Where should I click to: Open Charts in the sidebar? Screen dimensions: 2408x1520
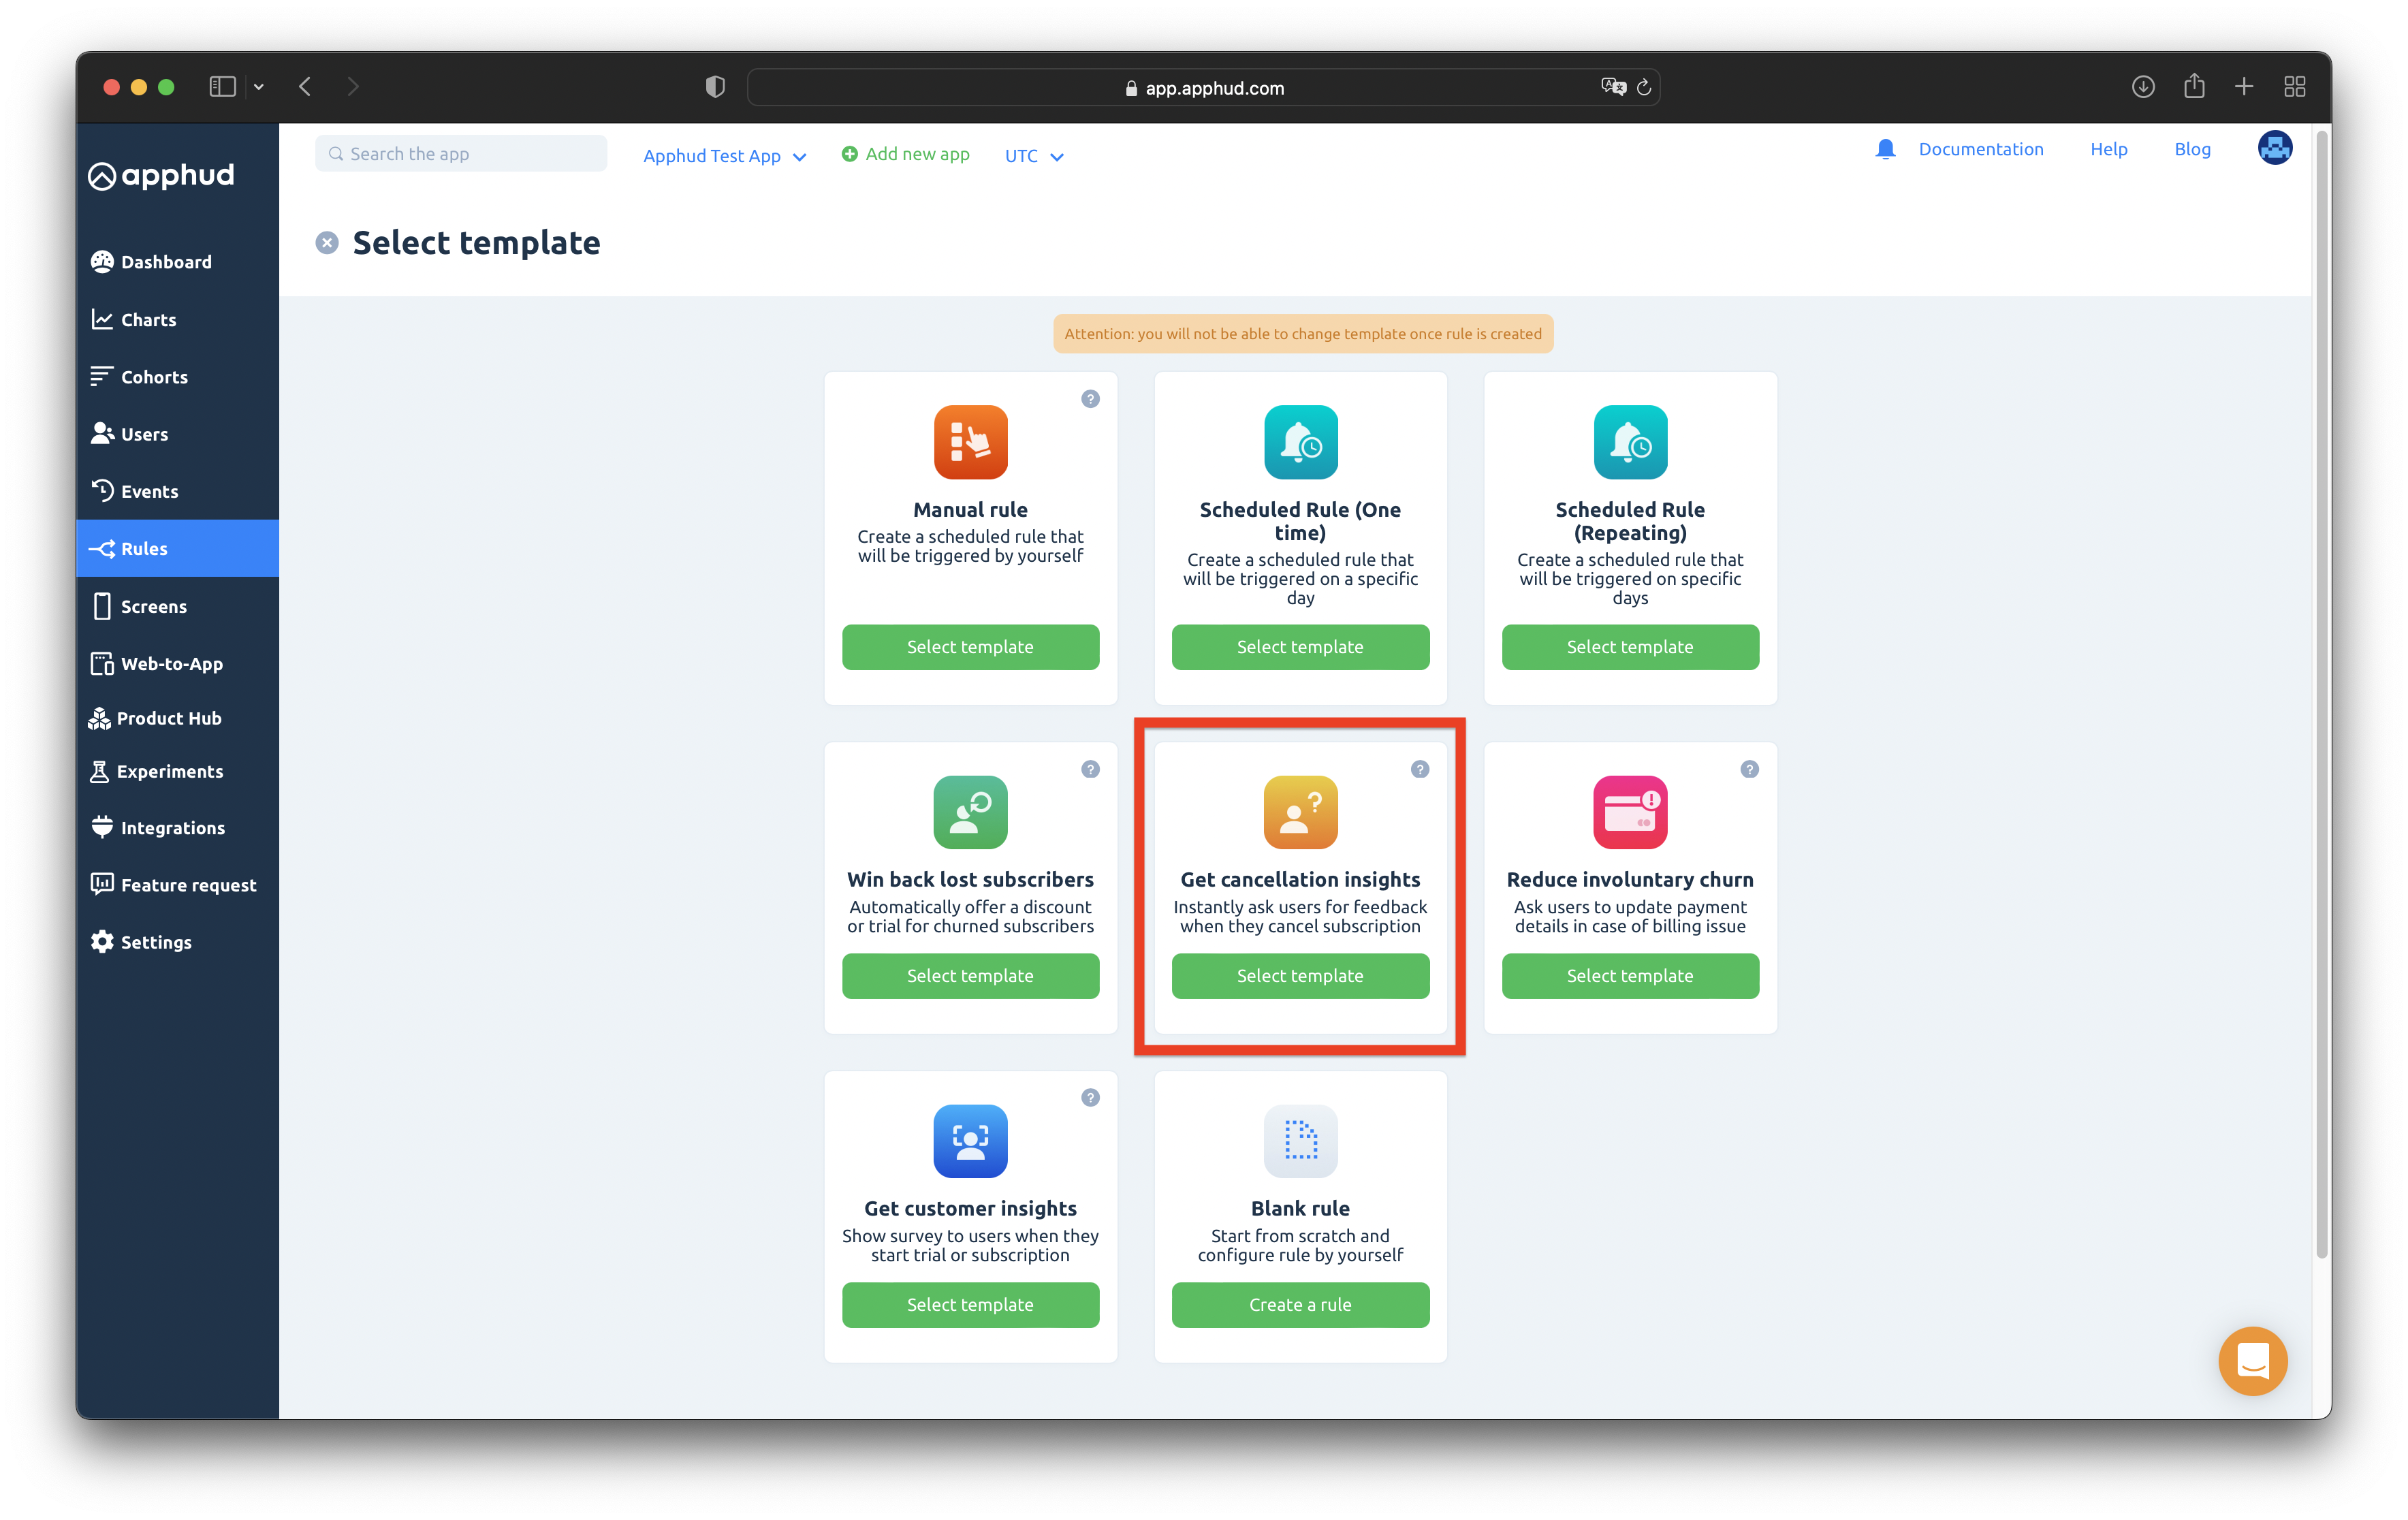point(148,320)
